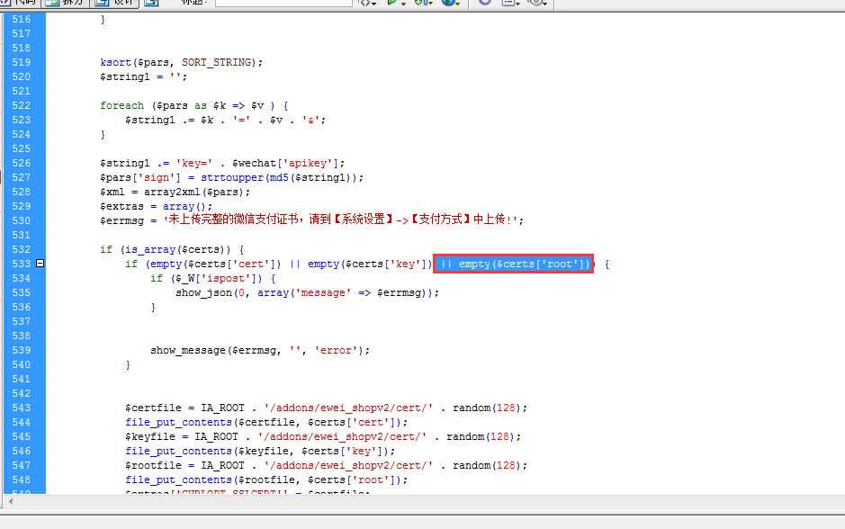Click line number 543 in gutter
Screen dimensions: 845x529
point(22,408)
